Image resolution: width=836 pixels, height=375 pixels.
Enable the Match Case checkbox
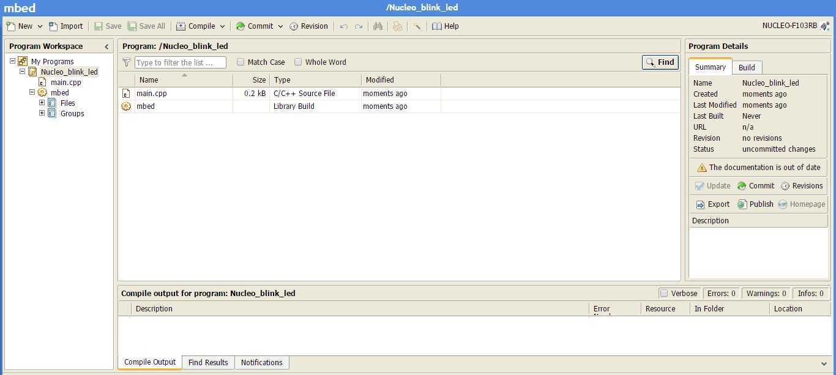pyautogui.click(x=241, y=62)
